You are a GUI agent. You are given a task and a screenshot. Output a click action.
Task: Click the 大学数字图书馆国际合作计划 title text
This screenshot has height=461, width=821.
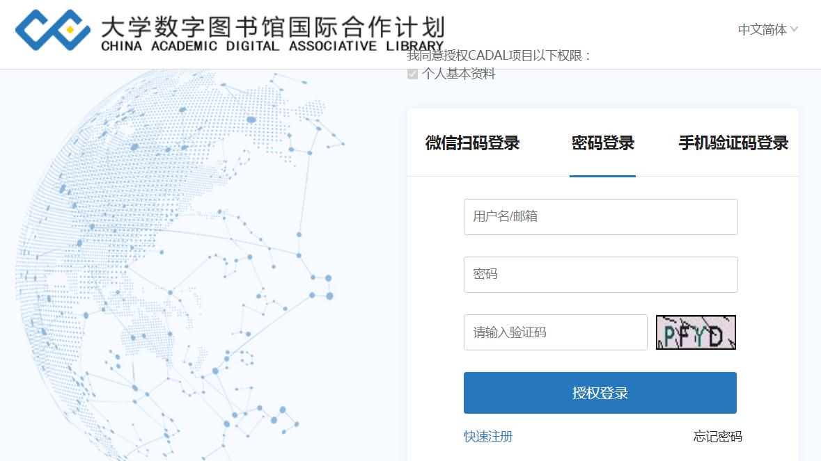pyautogui.click(x=272, y=26)
